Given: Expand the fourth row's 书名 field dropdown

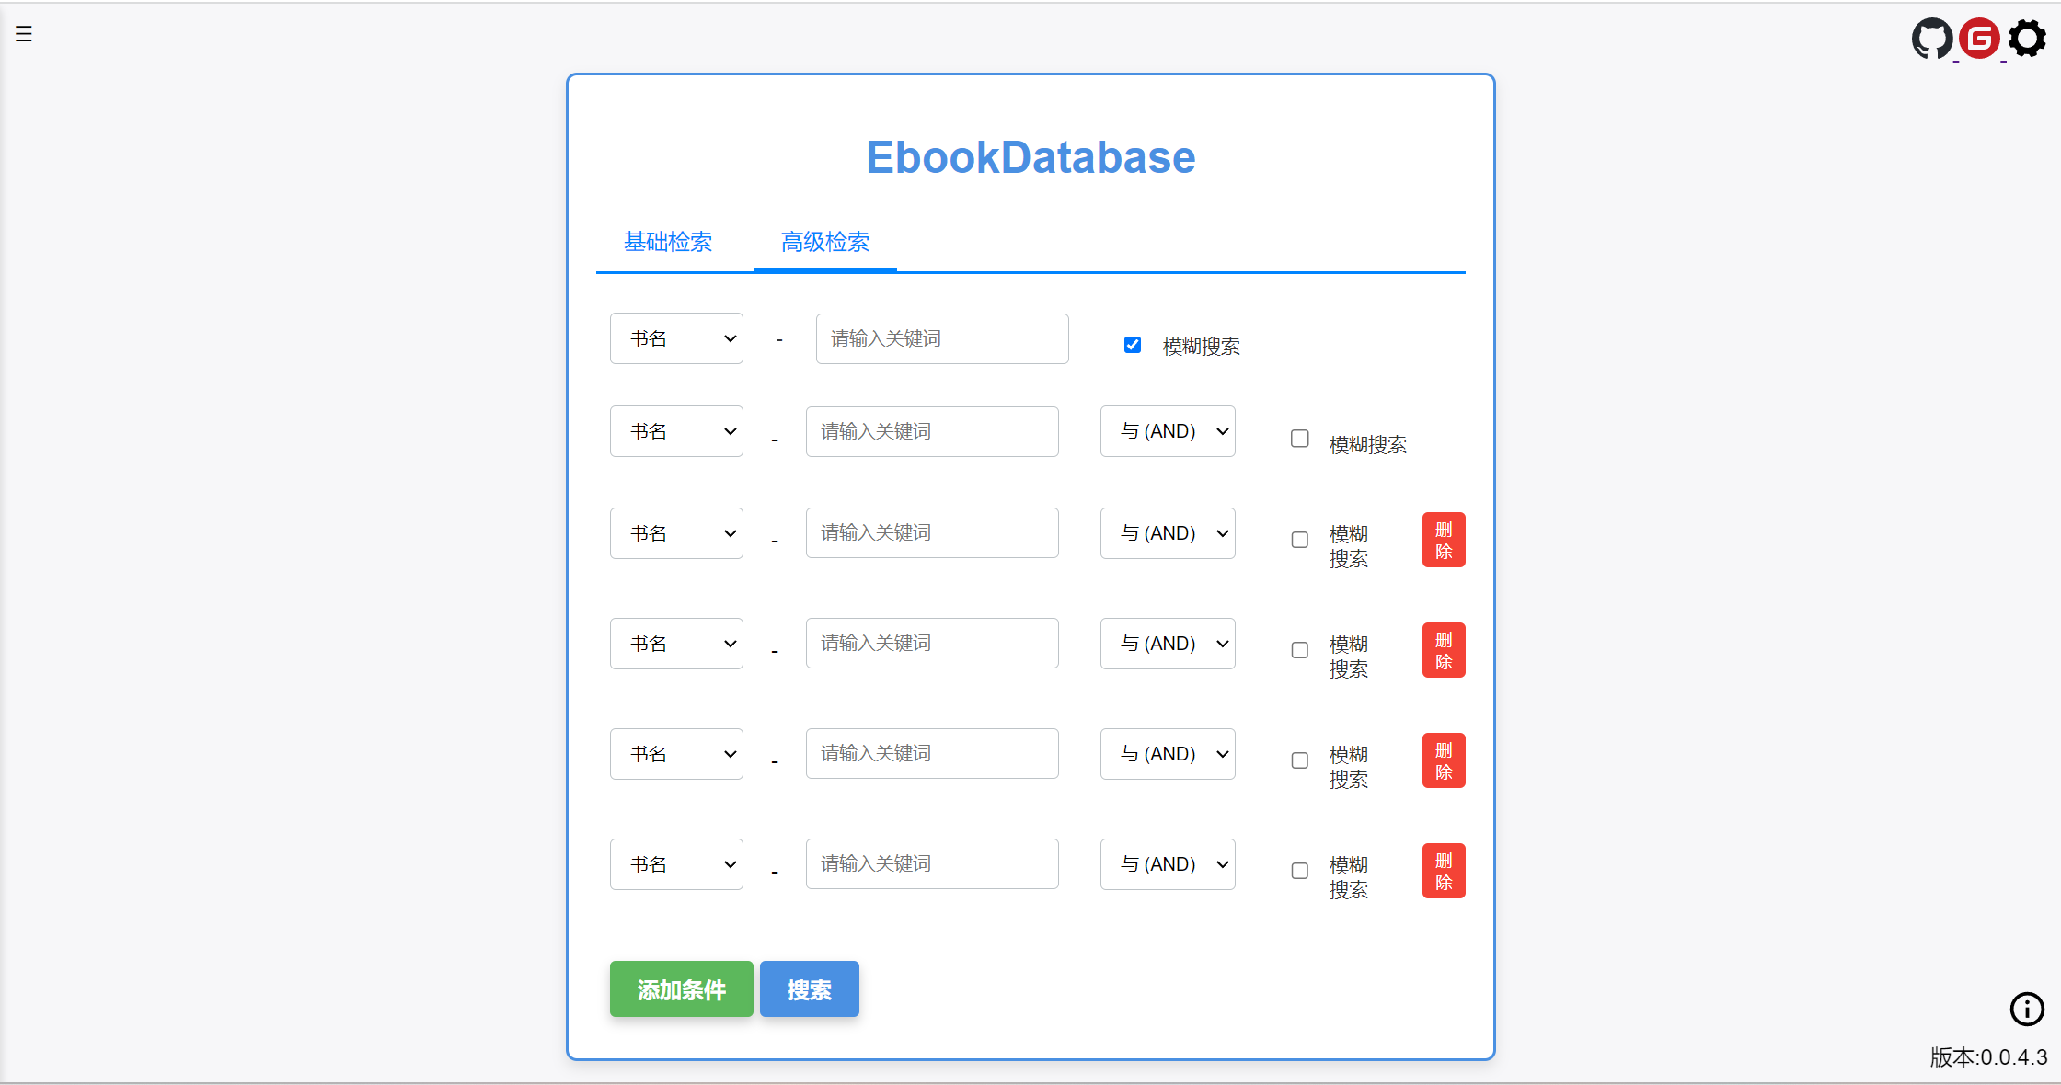Looking at the screenshot, I should (x=676, y=644).
